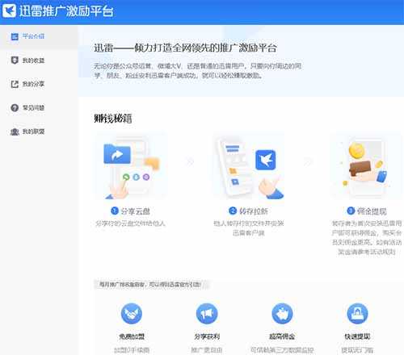Click the Xunlei bird logo in header

tap(10, 10)
